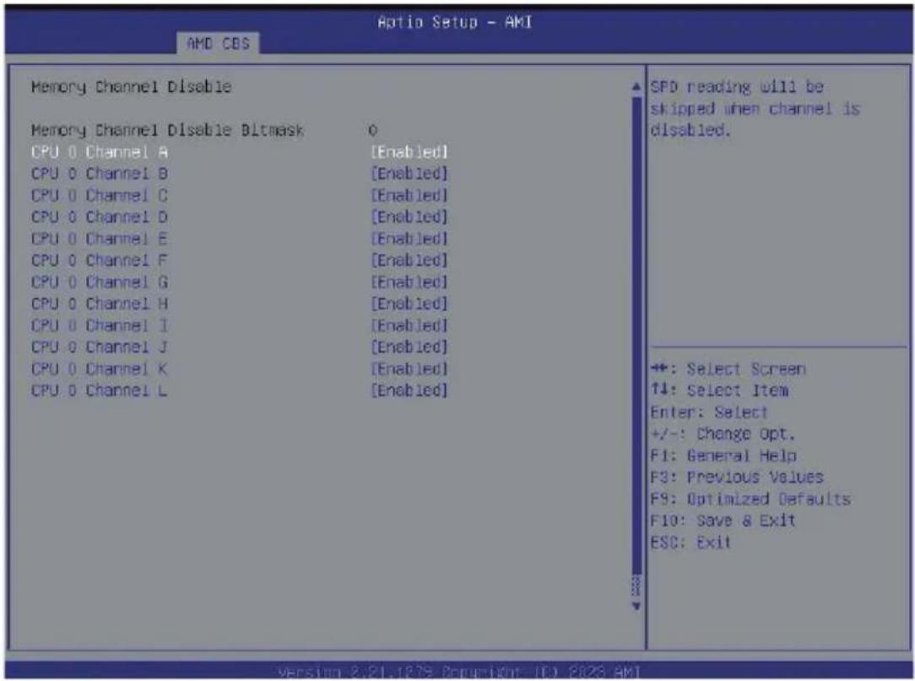Viewport: 915px width, 681px height.
Task: Click the Select Screen key hint
Action: point(728,369)
